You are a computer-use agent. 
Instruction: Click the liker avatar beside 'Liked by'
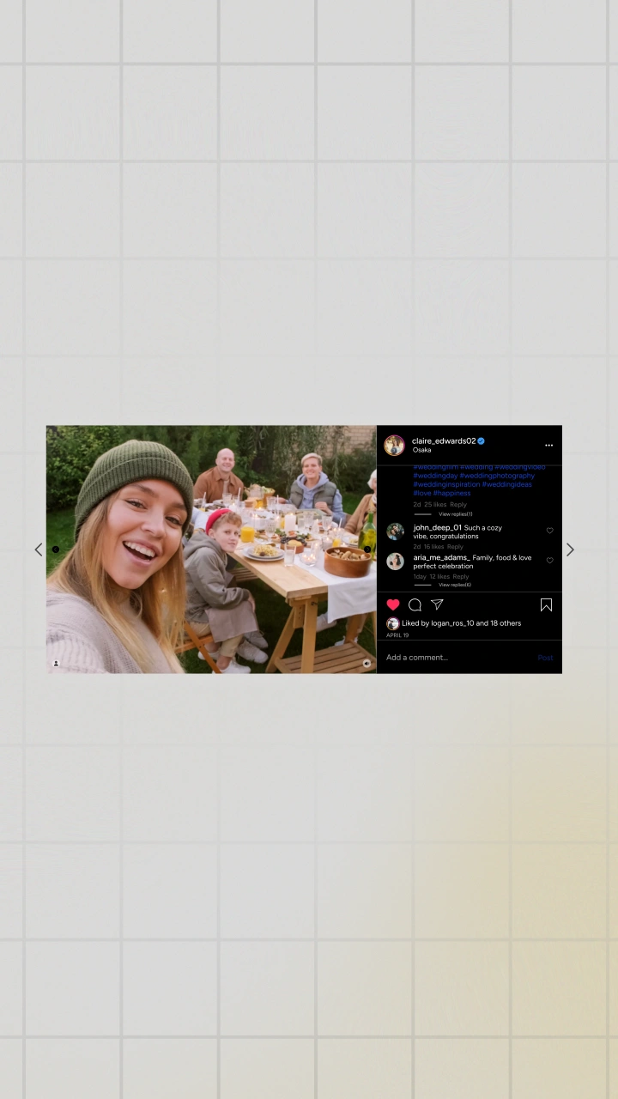coord(393,624)
